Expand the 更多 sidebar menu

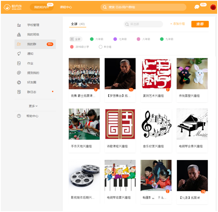tap(33, 106)
